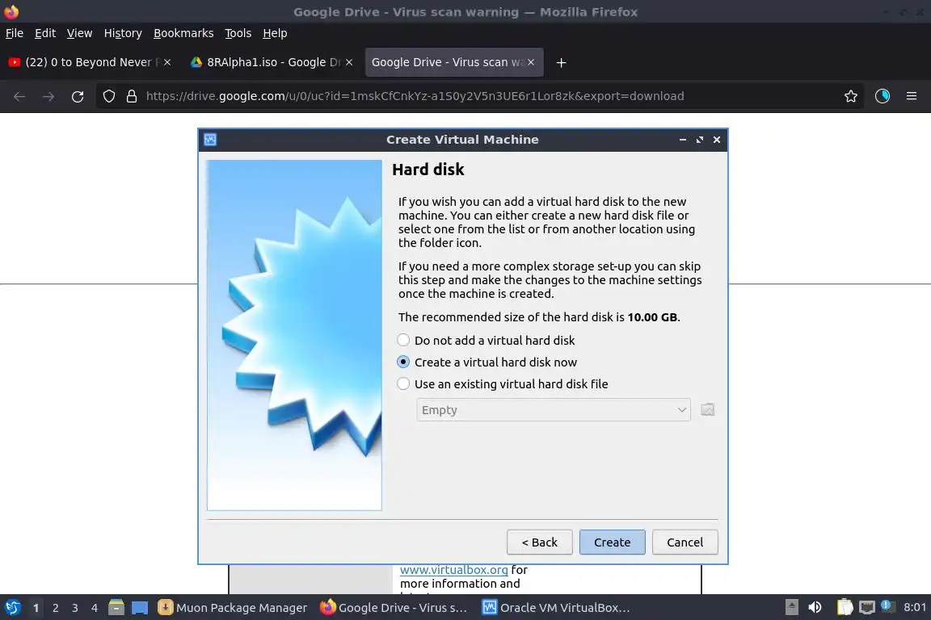Viewport: 931px width, 620px height.
Task: Click the volume speaker tray icon
Action: [815, 608]
